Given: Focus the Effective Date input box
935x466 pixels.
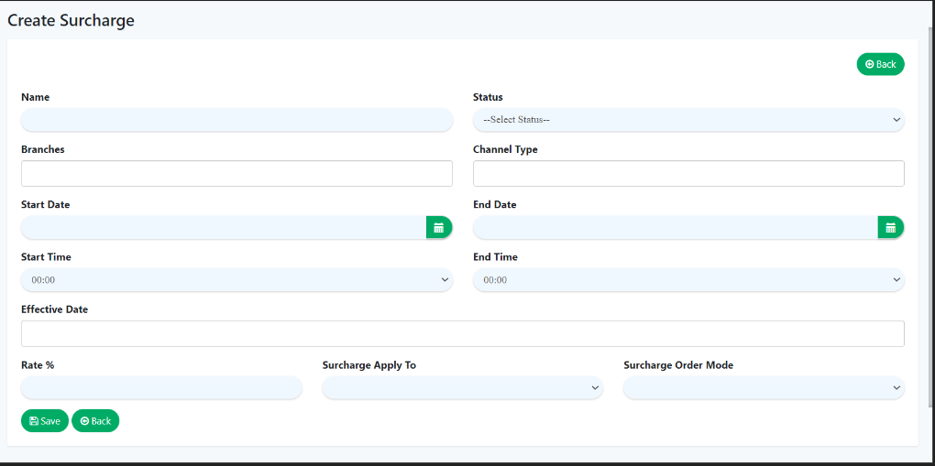Looking at the screenshot, I should (x=462, y=334).
